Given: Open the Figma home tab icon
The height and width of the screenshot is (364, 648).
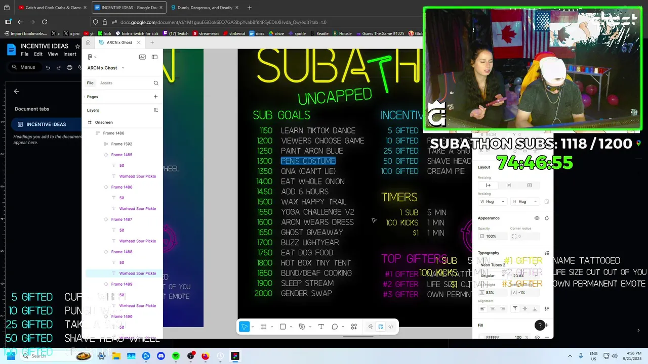Looking at the screenshot, I should [x=88, y=42].
